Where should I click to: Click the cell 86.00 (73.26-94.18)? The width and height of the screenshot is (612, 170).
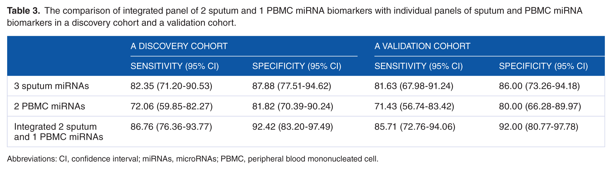(539, 86)
